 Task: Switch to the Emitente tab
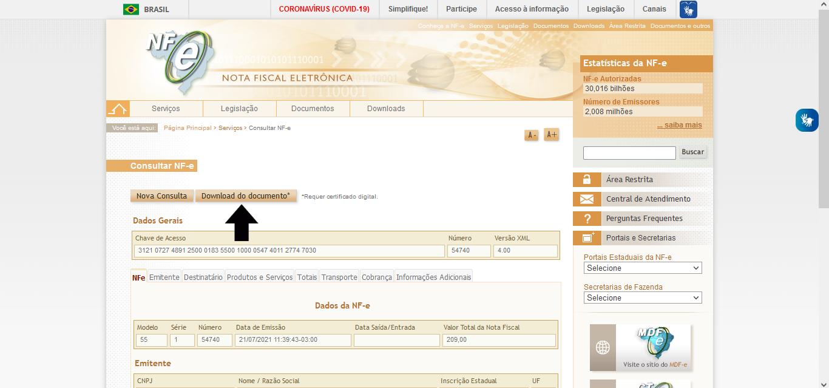164,277
